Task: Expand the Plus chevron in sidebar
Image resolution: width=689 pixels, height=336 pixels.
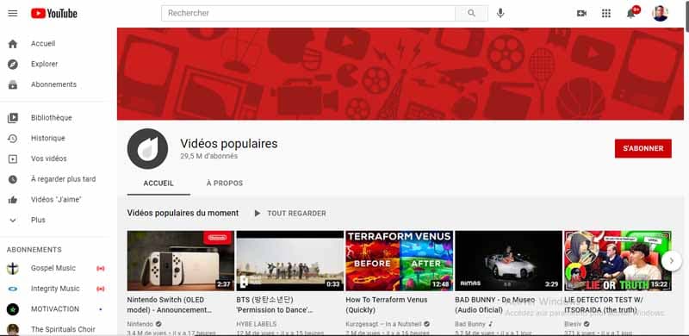Action: tap(13, 221)
